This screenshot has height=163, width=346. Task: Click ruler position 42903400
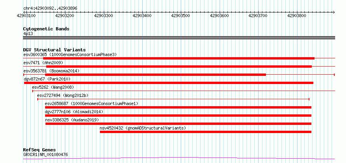point(142,16)
